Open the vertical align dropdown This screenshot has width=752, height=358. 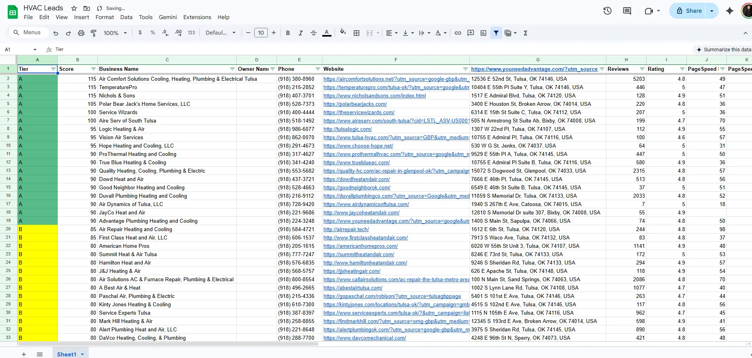pyautogui.click(x=408, y=33)
